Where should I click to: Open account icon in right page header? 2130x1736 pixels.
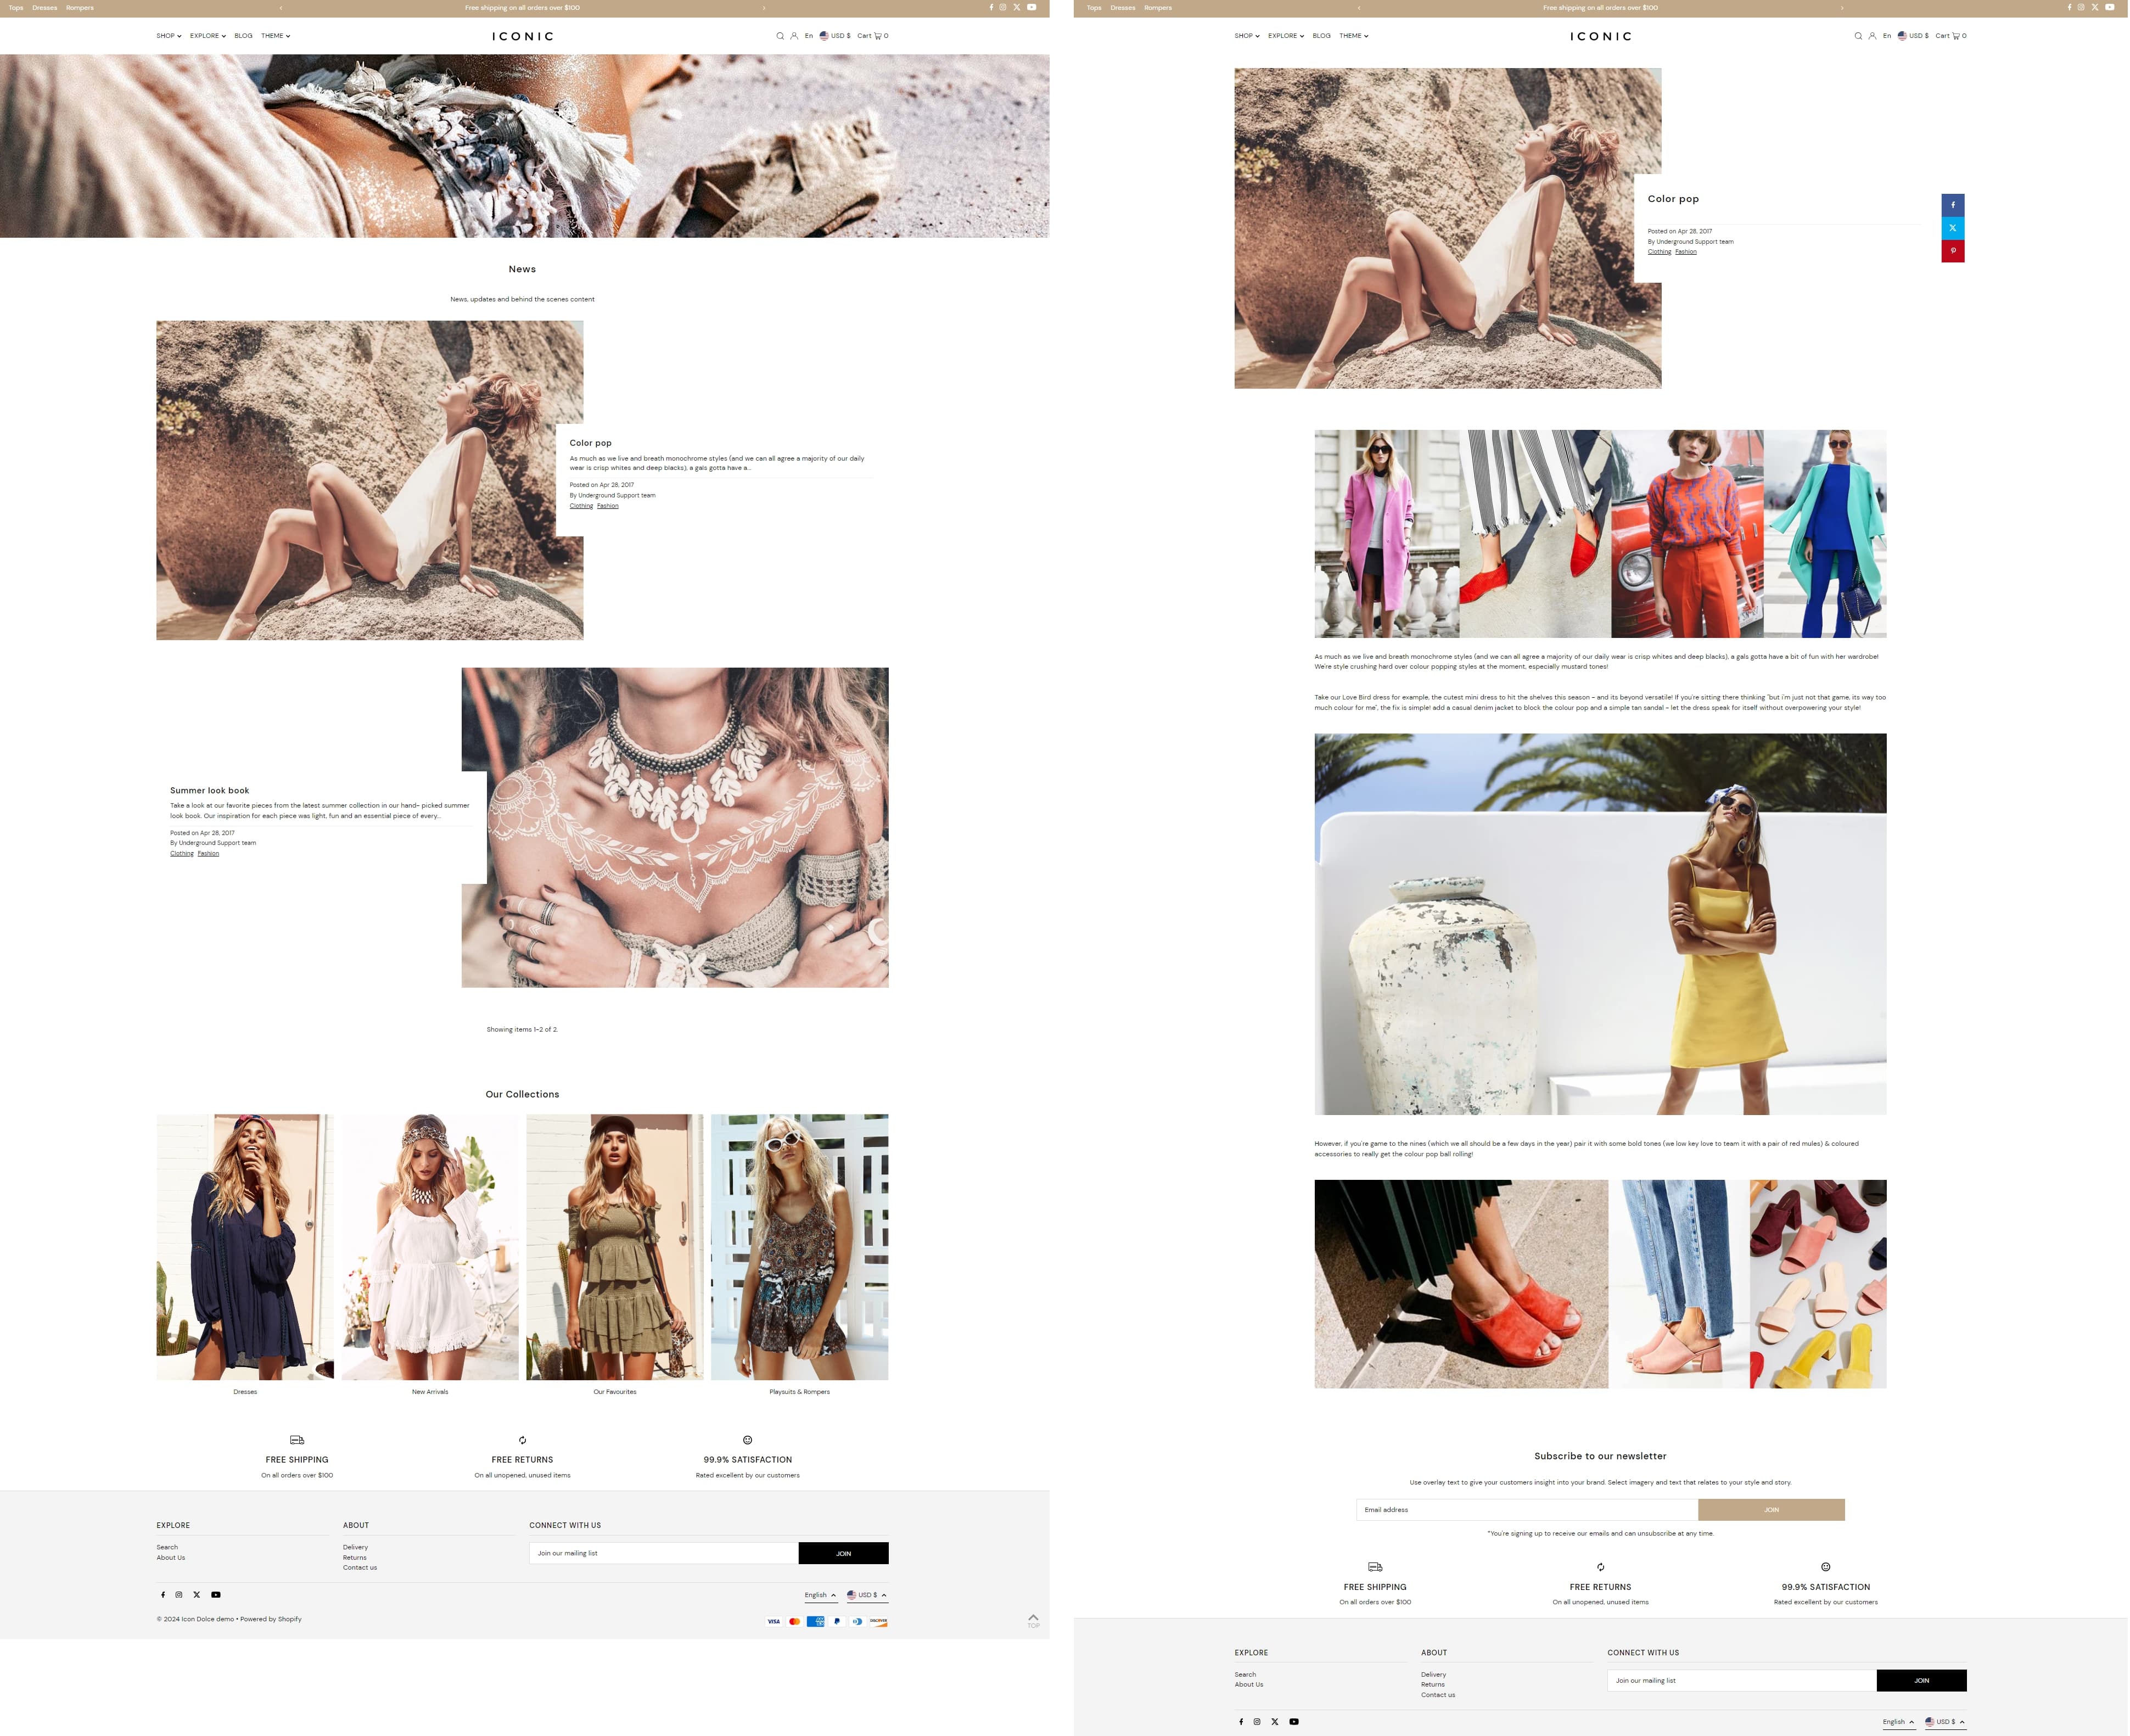1872,36
